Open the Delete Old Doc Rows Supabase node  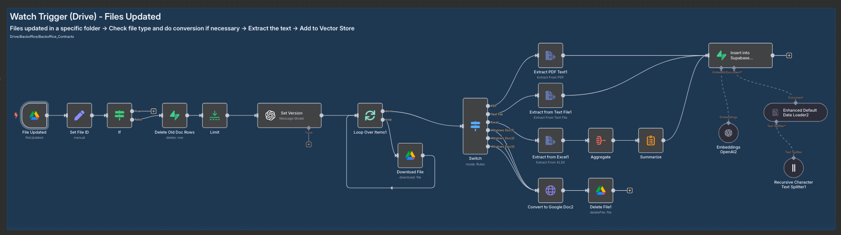(x=175, y=115)
